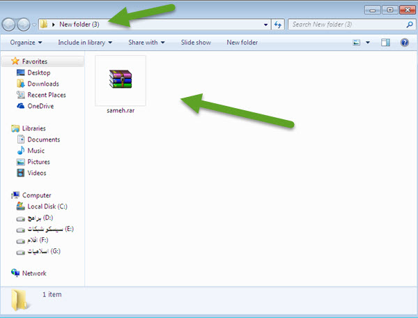Click the Music note icon
This screenshot has width=418, height=318.
tap(20, 151)
